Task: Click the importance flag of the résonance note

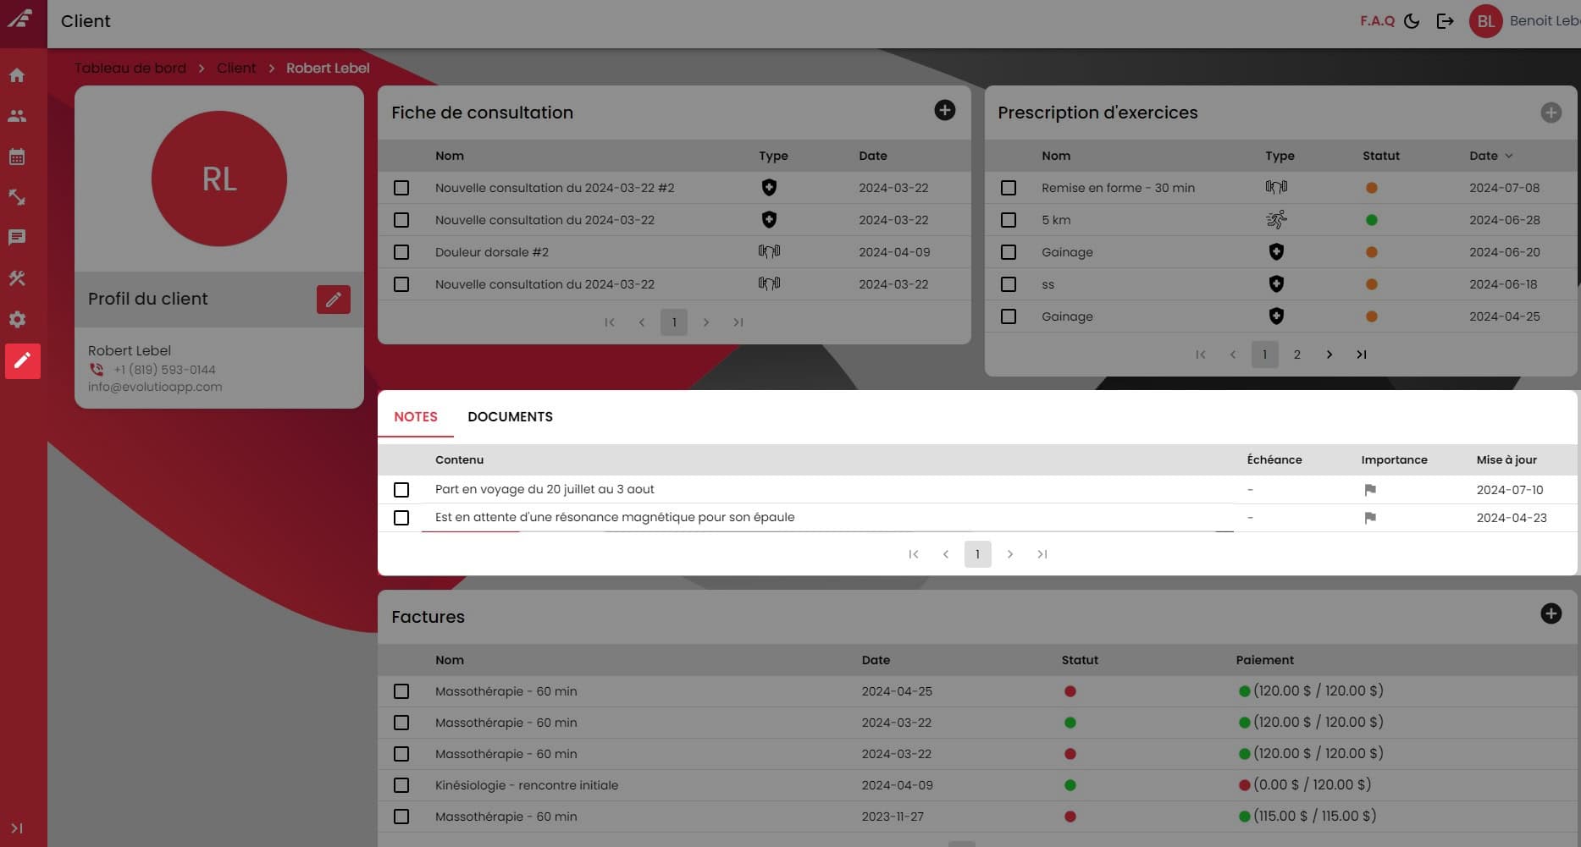Action: tap(1370, 518)
